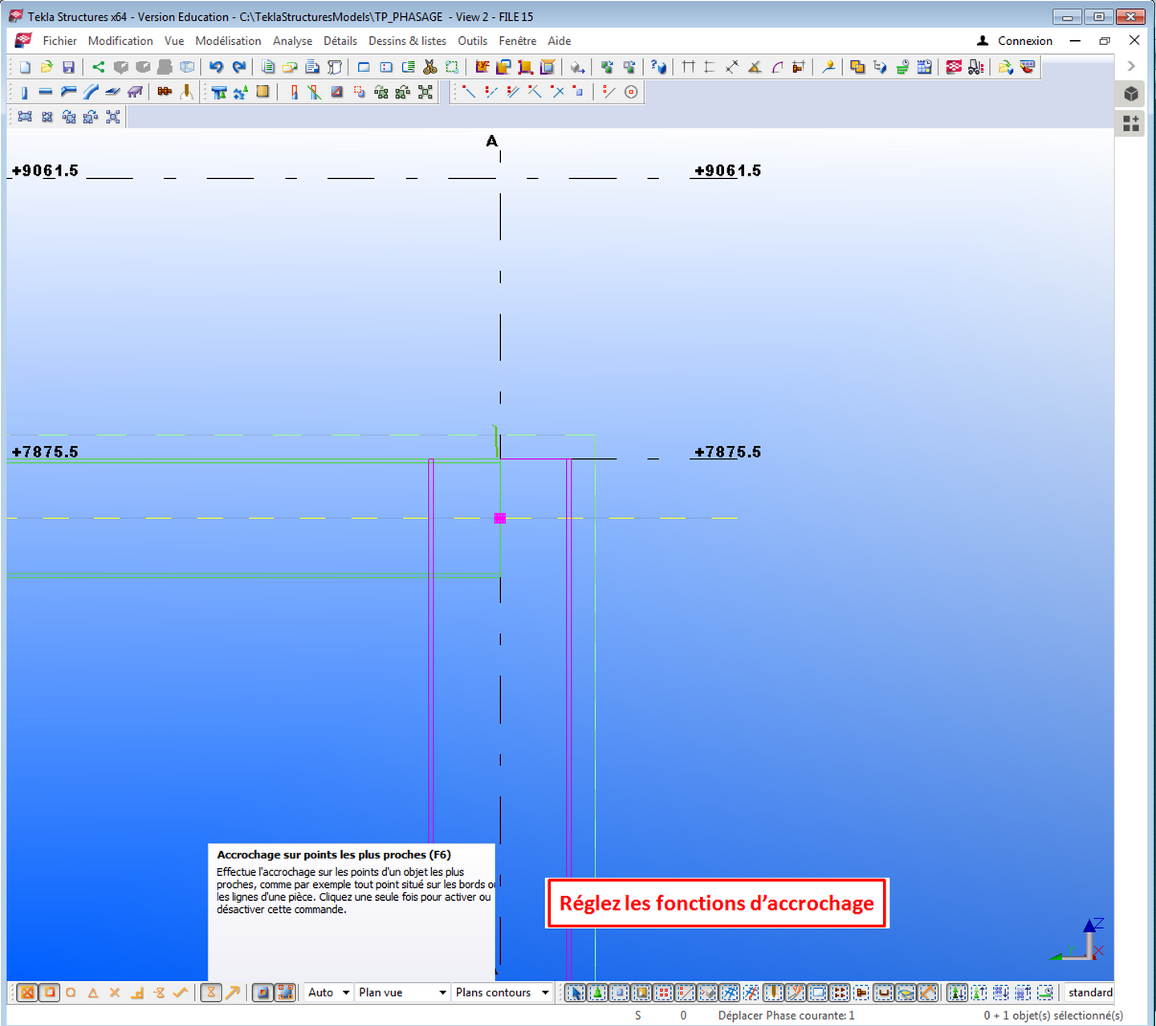
Task: Toggle snap to intersection points X icon
Action: [115, 992]
